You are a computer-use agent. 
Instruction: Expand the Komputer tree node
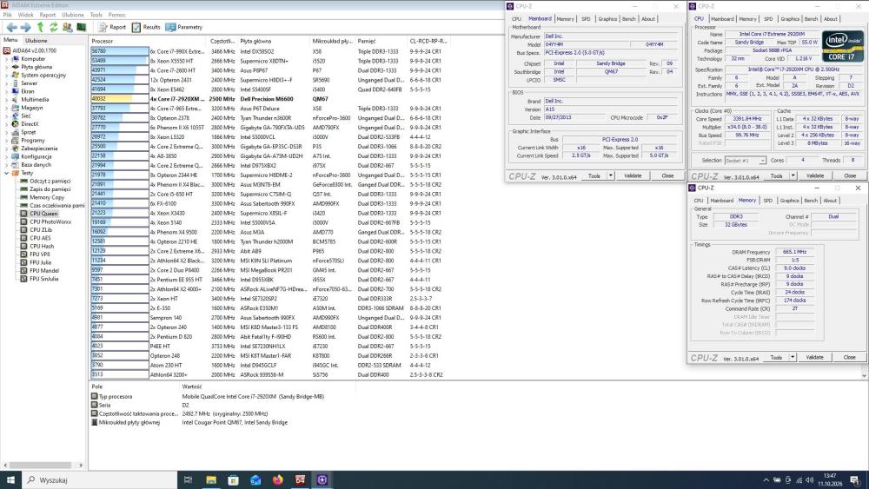click(x=7, y=59)
